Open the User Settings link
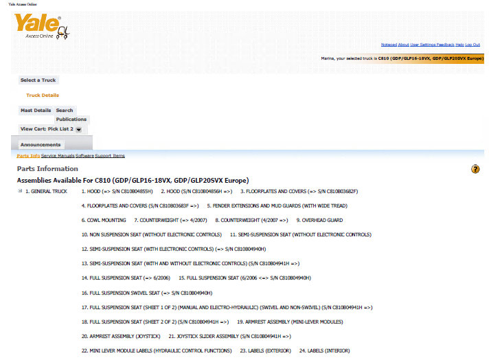The image size is (489, 360). point(422,45)
